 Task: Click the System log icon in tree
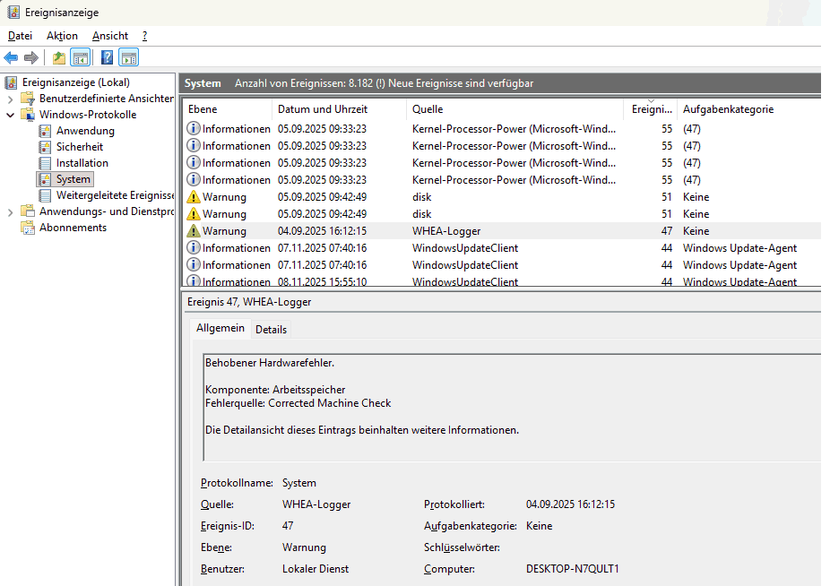pos(46,179)
